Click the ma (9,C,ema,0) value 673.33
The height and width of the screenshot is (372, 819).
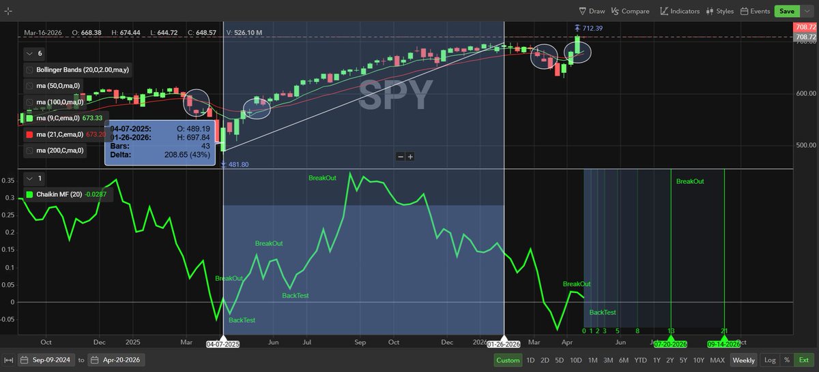click(93, 118)
